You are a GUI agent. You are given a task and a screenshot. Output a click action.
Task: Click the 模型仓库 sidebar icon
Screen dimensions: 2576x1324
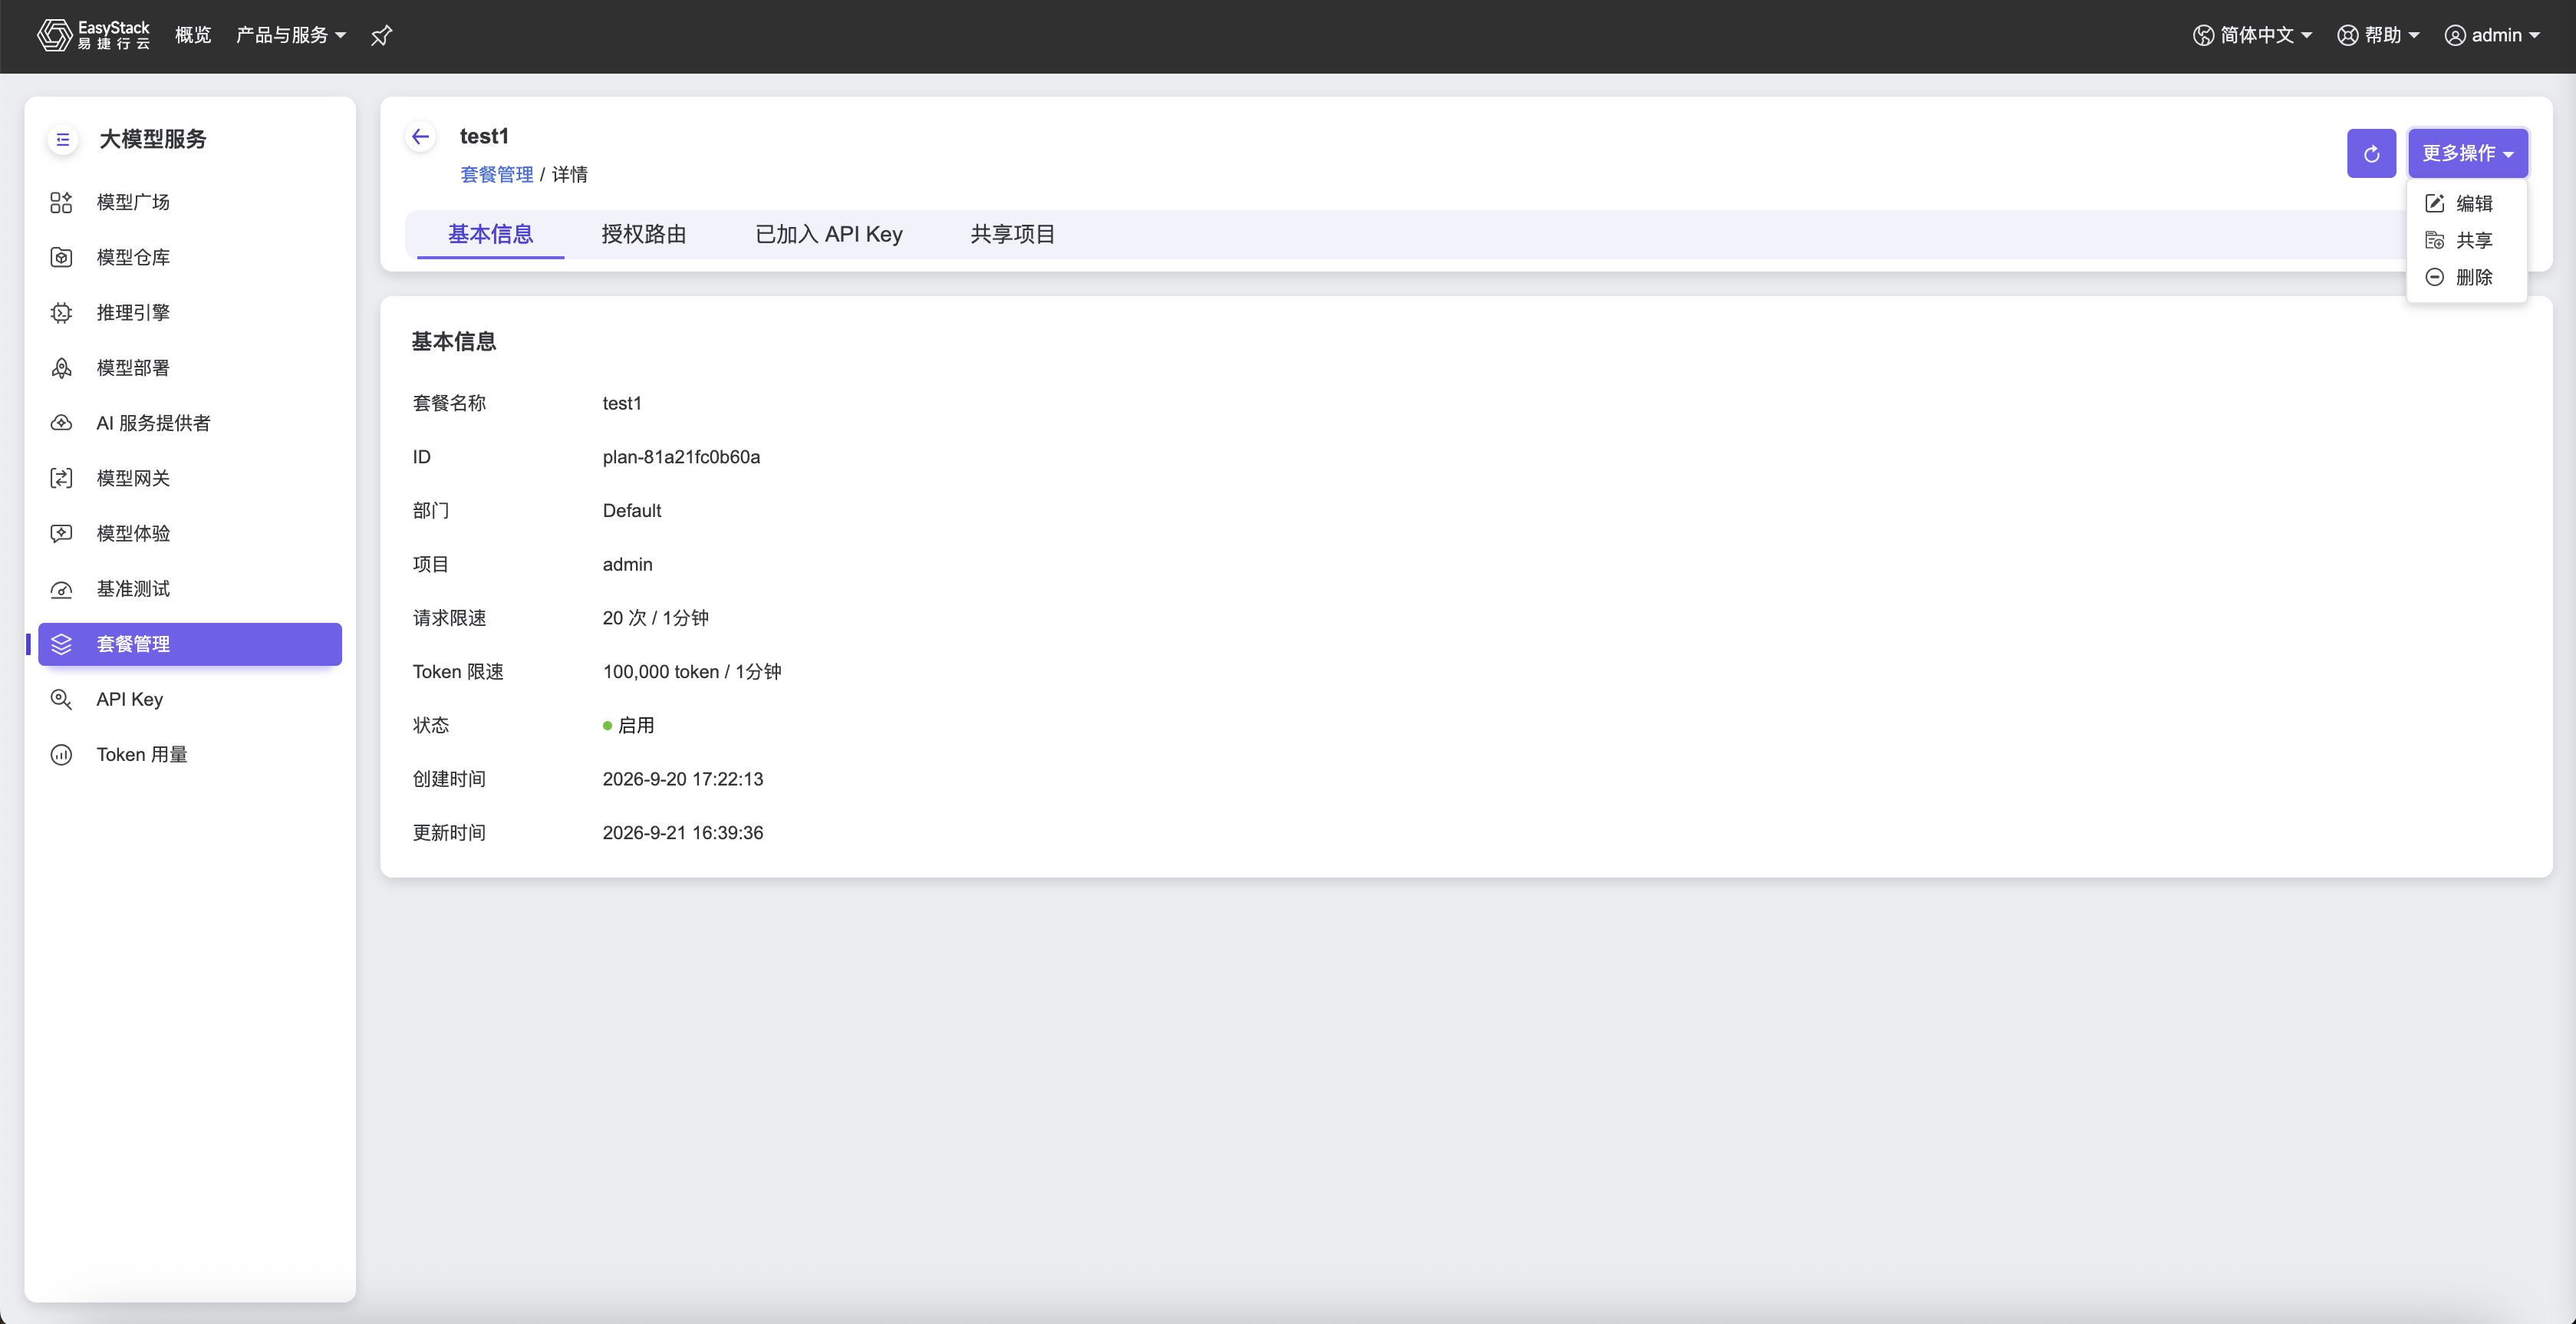[x=61, y=257]
